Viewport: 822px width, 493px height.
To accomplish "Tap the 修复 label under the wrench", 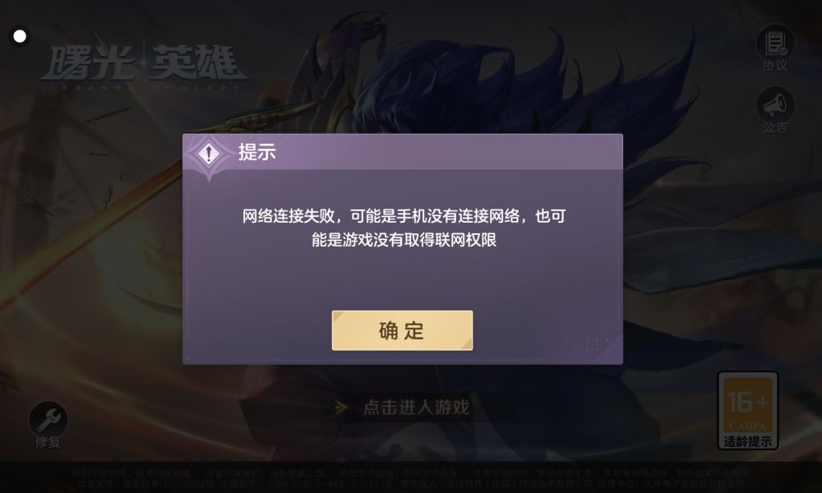I will [48, 442].
